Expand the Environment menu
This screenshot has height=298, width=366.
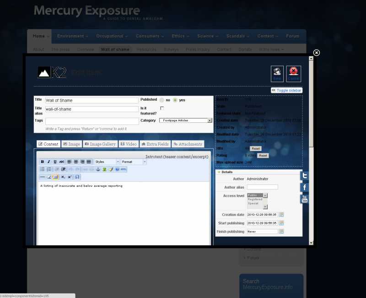(72, 36)
